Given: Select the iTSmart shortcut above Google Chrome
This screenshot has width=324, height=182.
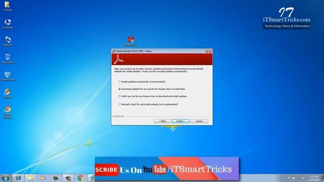Looking at the screenshot, I should (8, 94).
